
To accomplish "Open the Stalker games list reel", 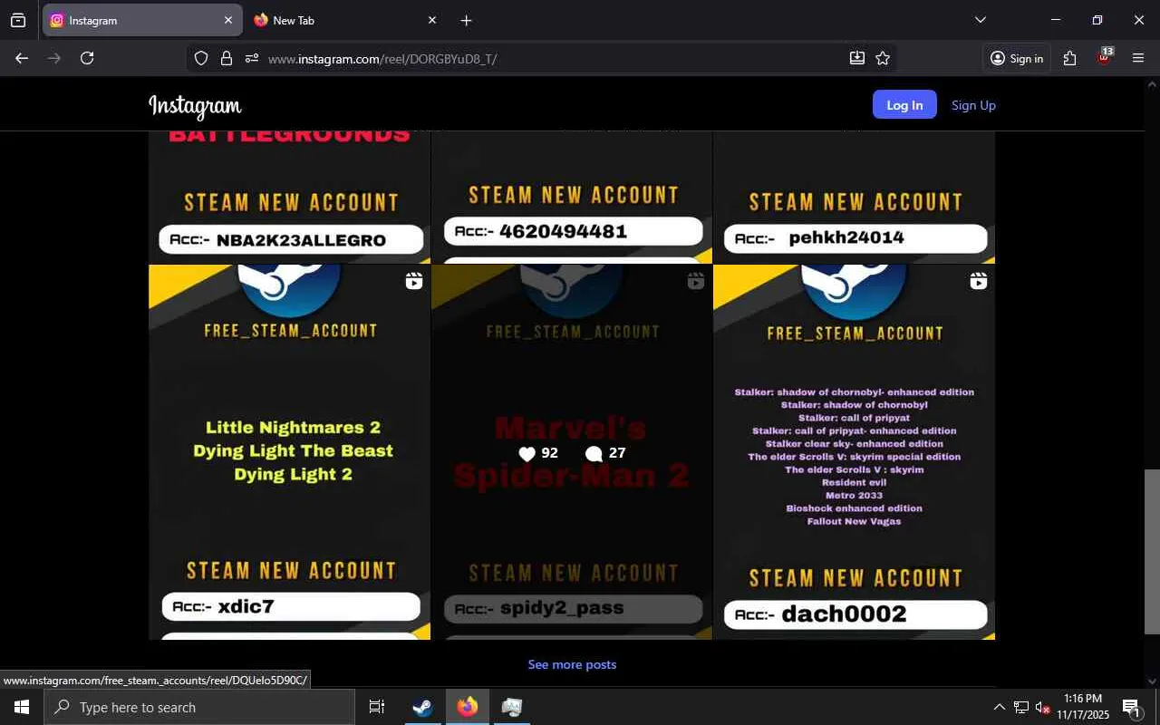I will click(x=854, y=452).
